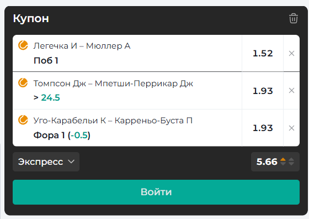Click the total odds 5.66 box

pos(275,161)
